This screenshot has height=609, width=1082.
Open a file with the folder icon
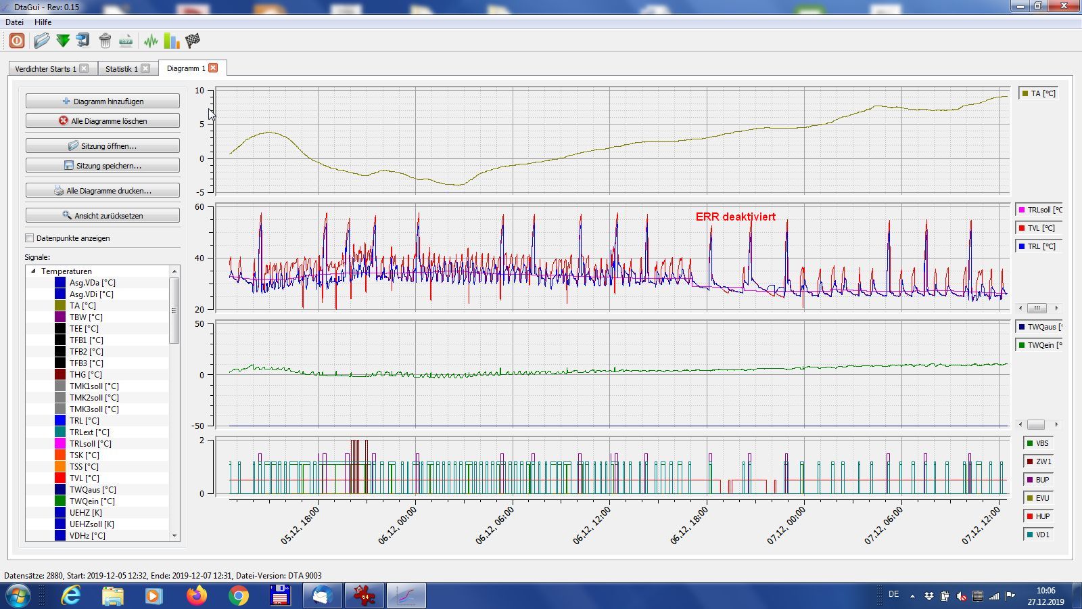coord(41,41)
